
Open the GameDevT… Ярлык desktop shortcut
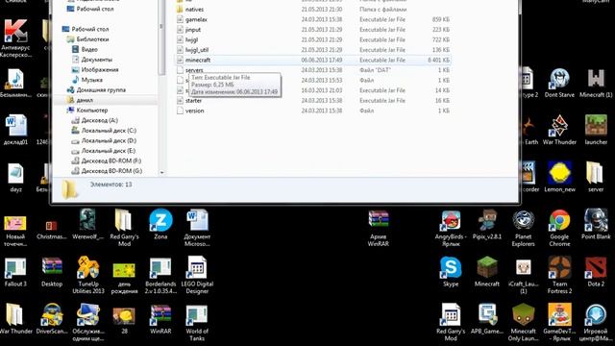(x=559, y=323)
